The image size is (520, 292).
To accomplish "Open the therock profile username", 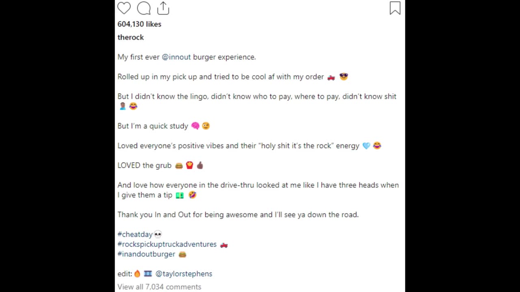I will point(130,37).
